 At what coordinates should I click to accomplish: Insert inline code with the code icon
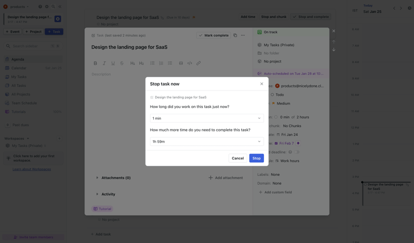[x=189, y=63]
